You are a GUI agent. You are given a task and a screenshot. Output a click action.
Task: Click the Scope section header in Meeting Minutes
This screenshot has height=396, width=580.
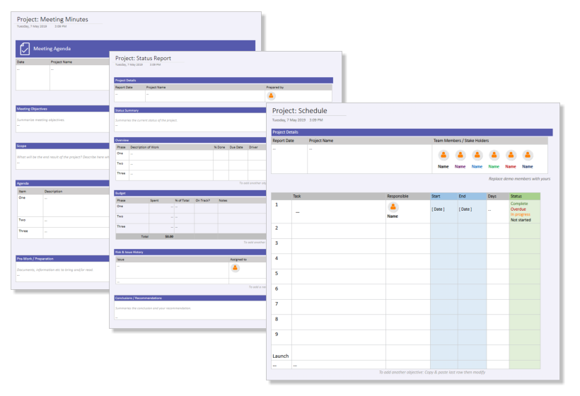click(62, 146)
